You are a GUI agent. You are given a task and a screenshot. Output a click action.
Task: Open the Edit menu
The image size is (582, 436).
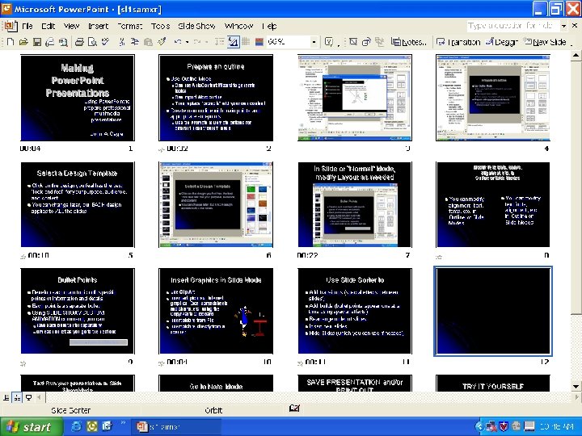click(48, 26)
